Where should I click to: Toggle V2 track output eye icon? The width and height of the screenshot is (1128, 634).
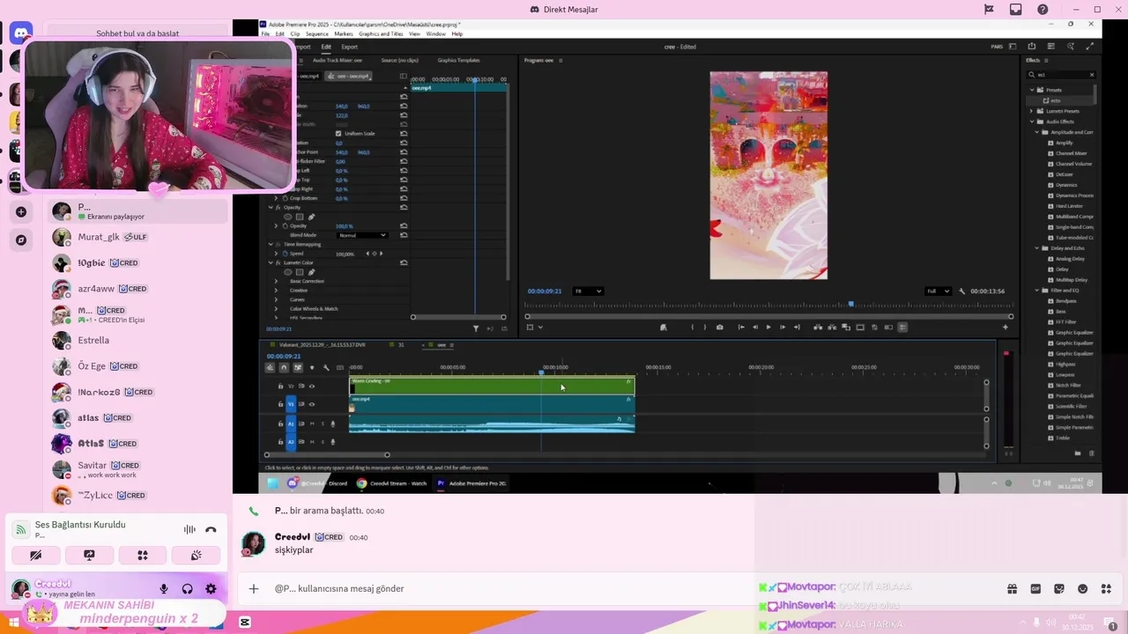point(311,387)
